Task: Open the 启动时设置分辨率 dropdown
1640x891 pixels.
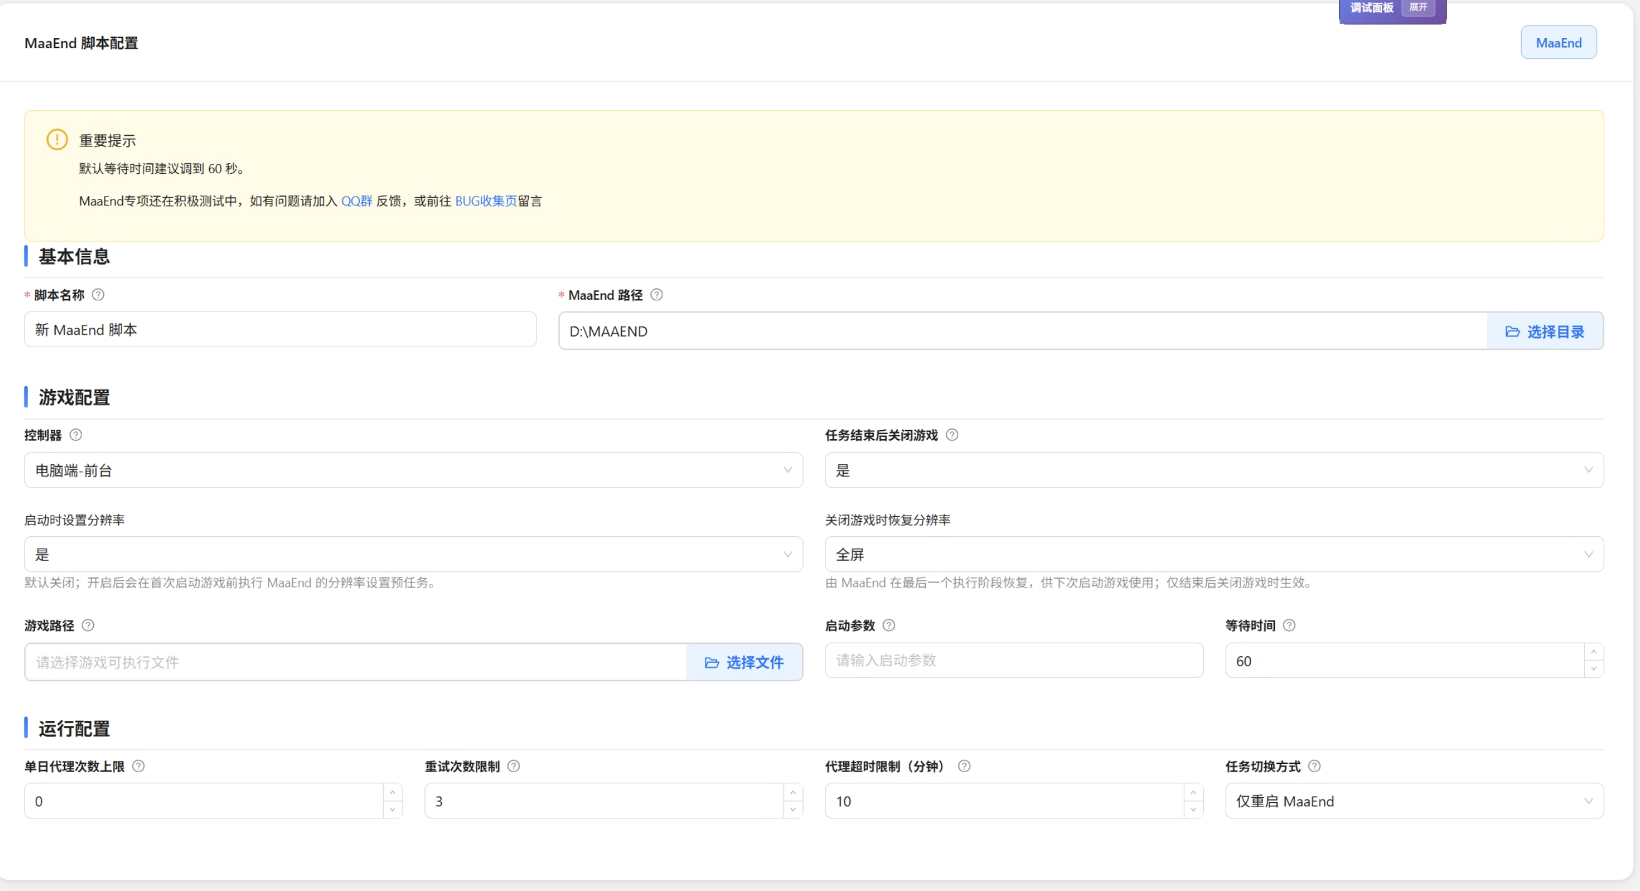Action: click(413, 554)
